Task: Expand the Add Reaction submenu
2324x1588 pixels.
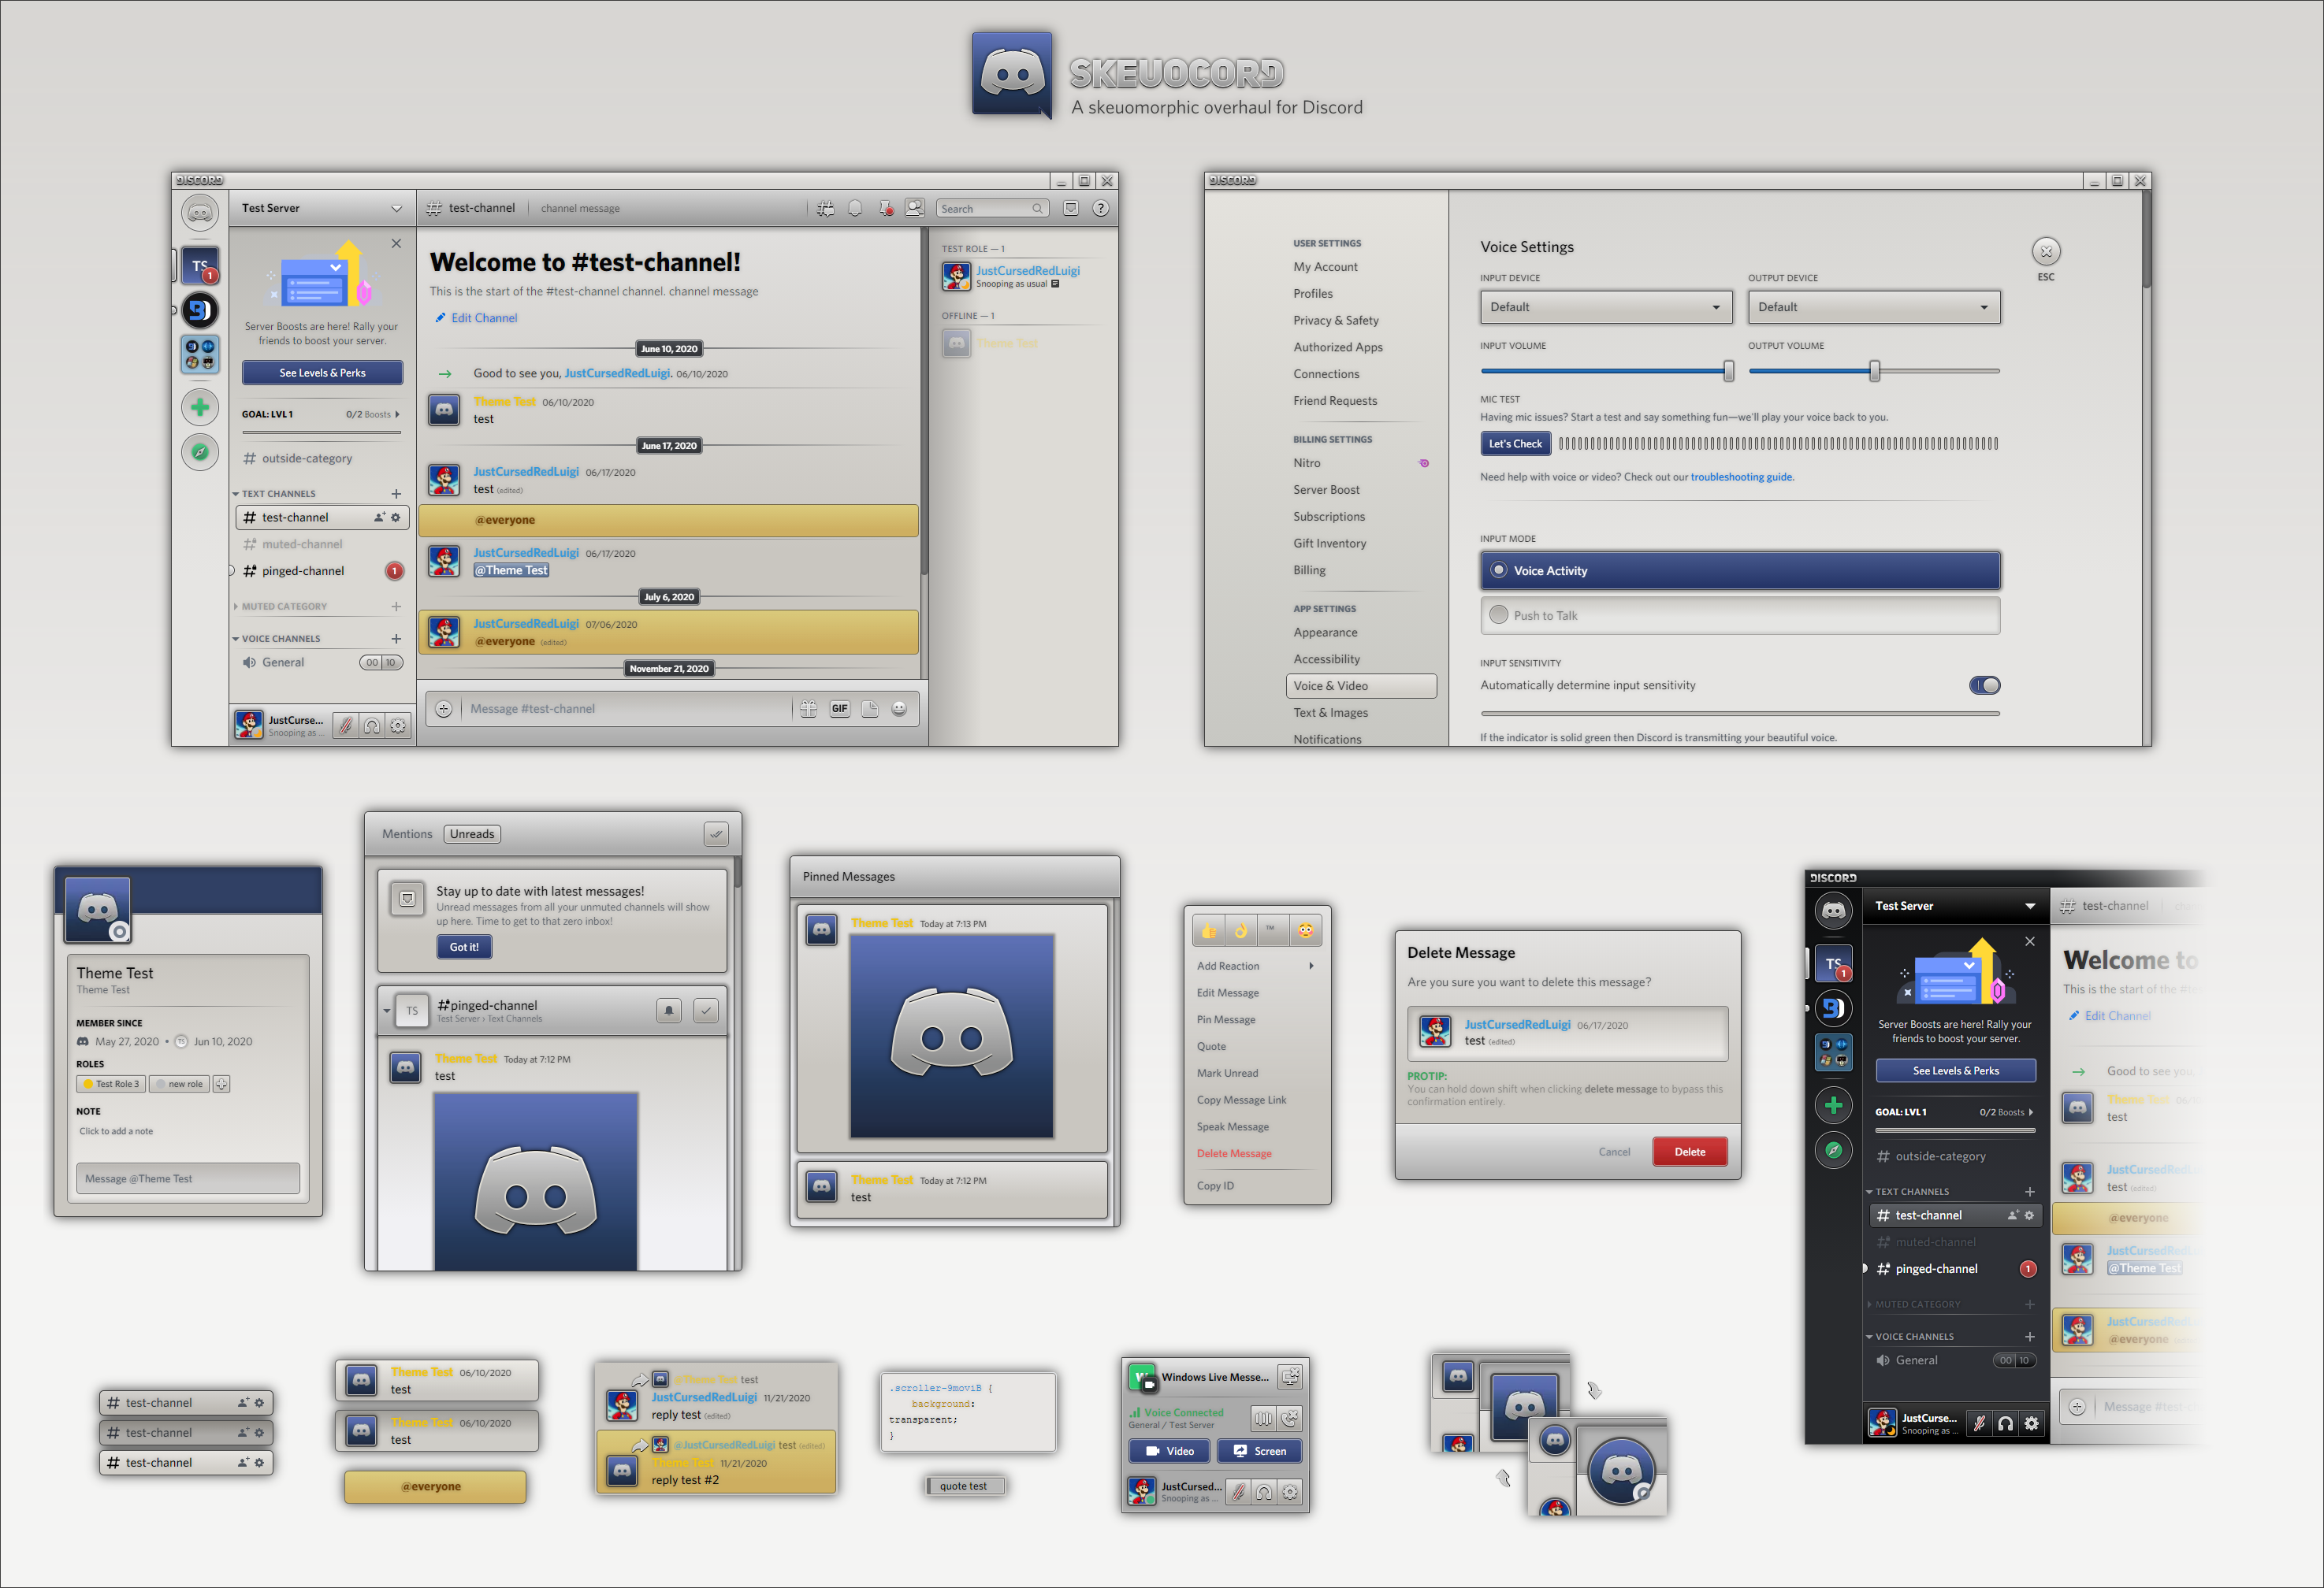Action: pos(1255,967)
